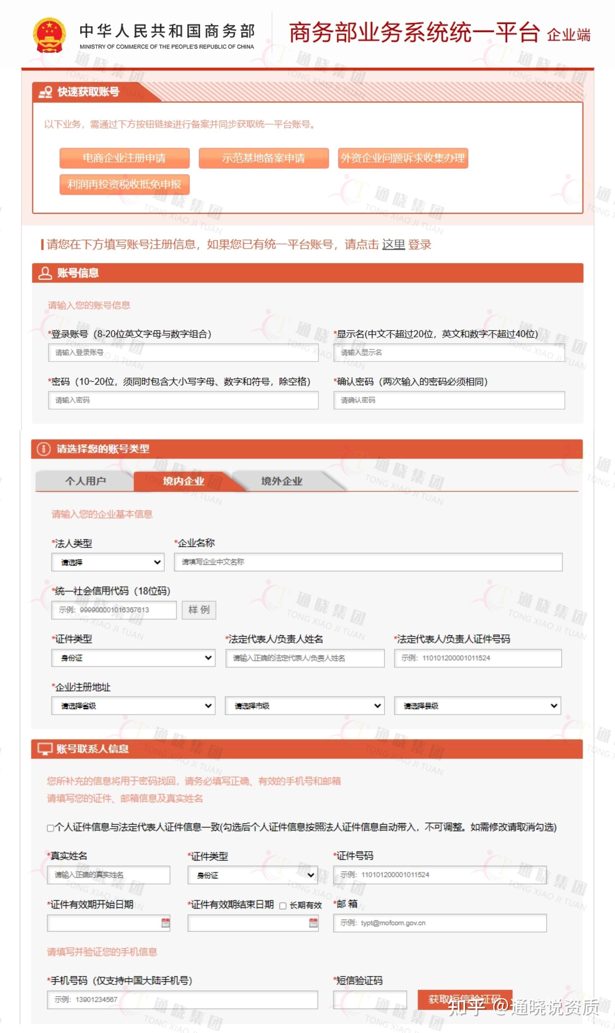Click the 电商企业注册申请 button
The image size is (615, 1033).
tap(125, 158)
